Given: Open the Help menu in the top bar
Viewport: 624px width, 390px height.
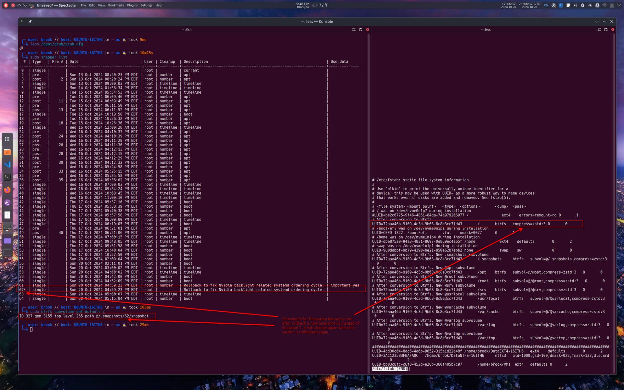Looking at the screenshot, I should pos(159,5).
